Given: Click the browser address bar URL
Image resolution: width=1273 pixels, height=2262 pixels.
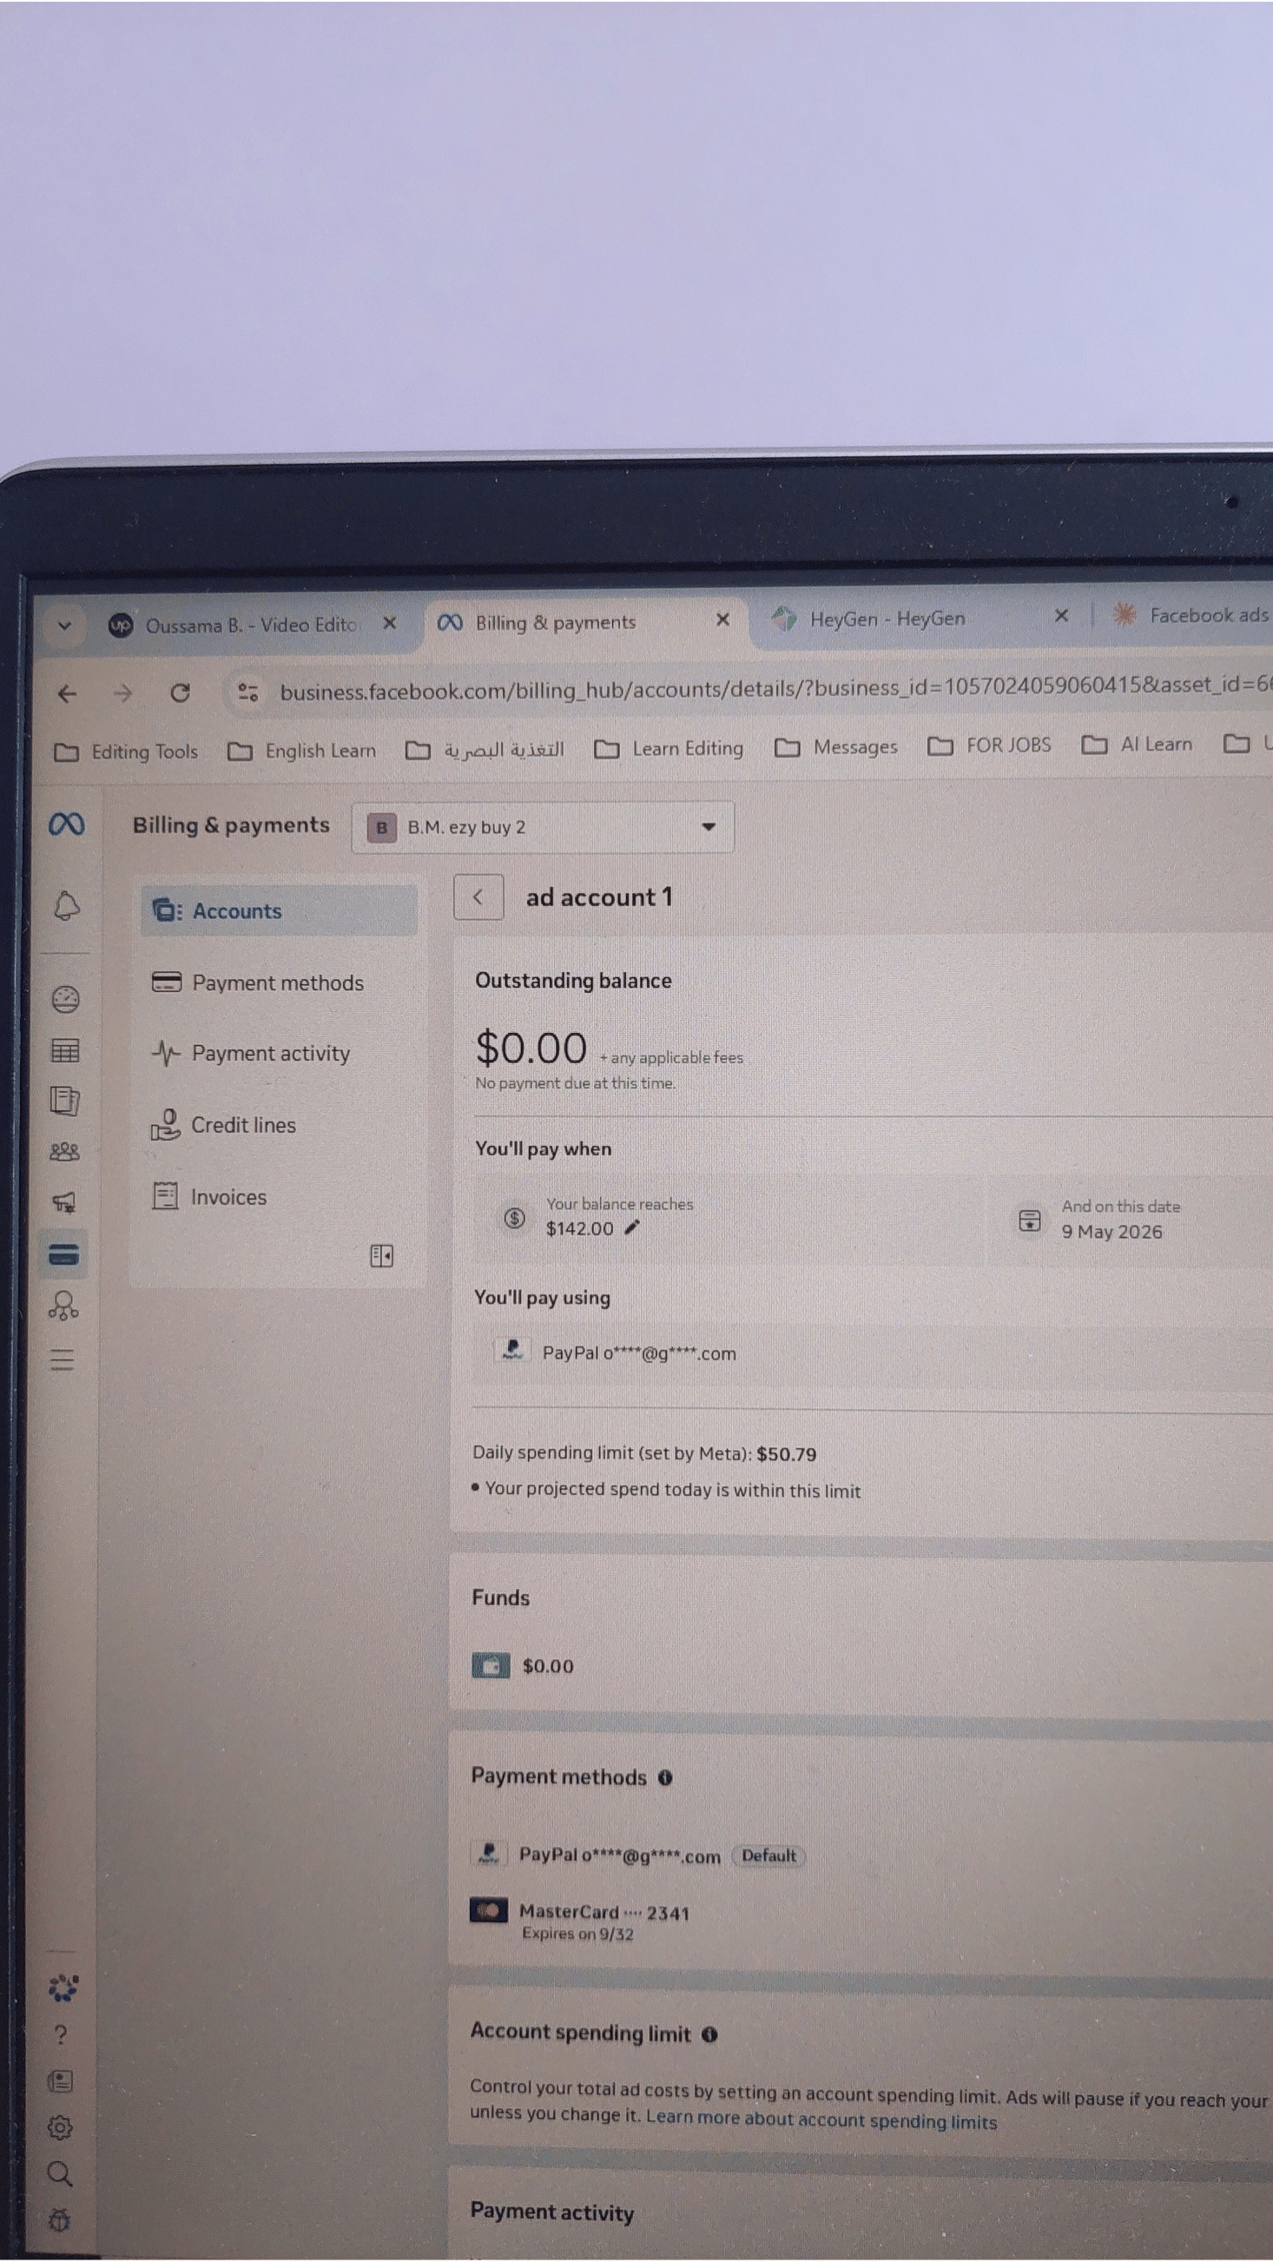Looking at the screenshot, I should click(775, 689).
